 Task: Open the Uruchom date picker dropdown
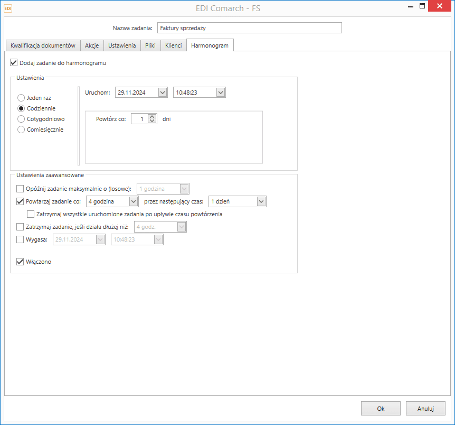click(x=163, y=93)
